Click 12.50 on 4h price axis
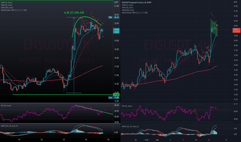Viewport: 241px width, 142px height. coord(236,99)
